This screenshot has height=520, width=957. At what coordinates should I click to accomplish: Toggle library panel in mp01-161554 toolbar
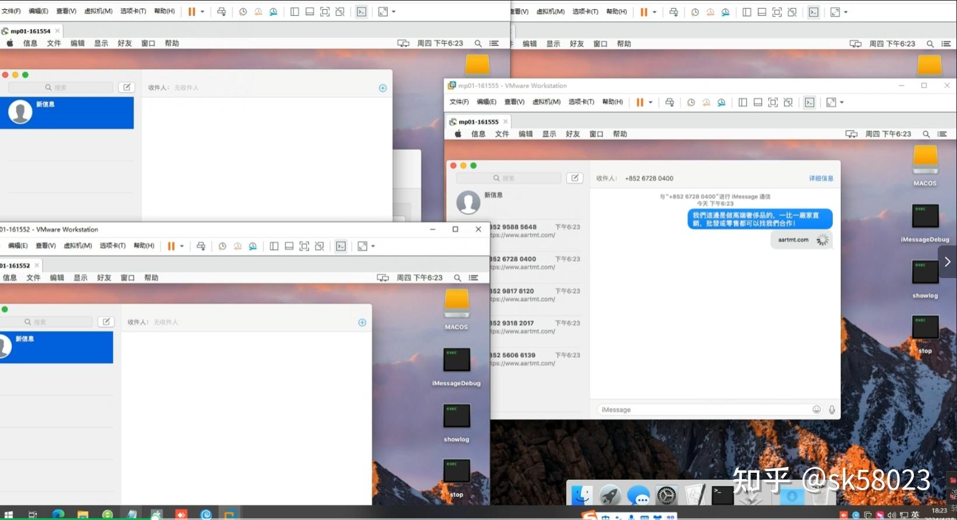point(295,12)
